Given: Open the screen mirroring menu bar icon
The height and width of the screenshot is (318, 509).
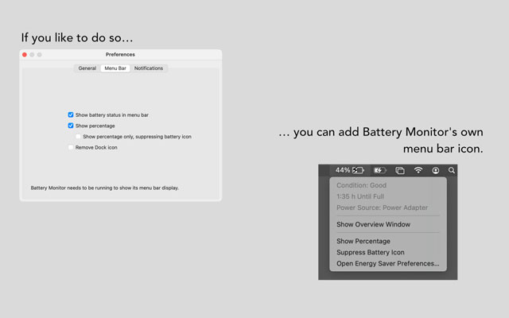Looking at the screenshot, I should point(400,170).
